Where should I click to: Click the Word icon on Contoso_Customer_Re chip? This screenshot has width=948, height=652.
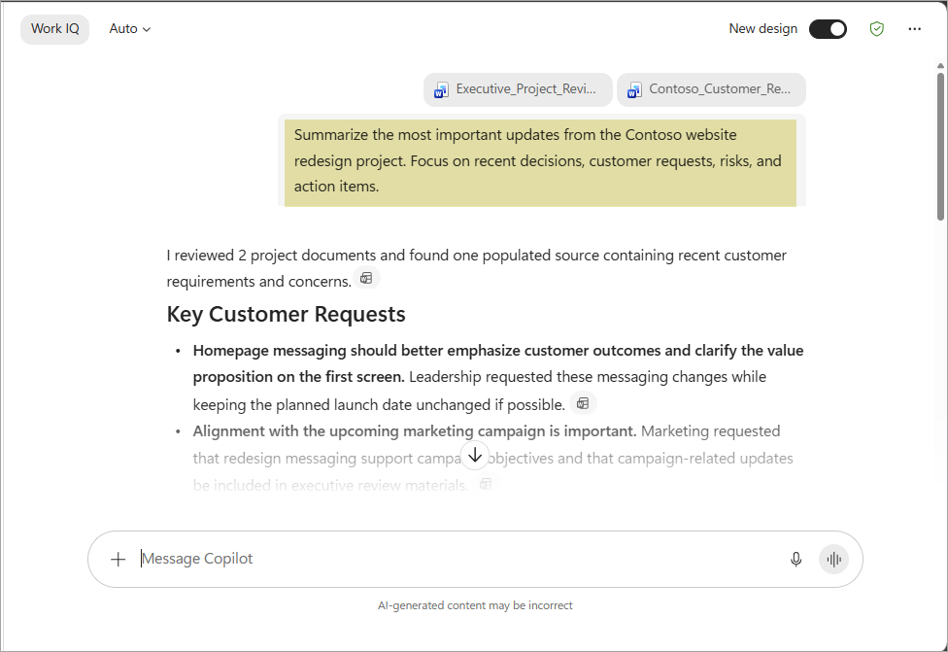634,90
